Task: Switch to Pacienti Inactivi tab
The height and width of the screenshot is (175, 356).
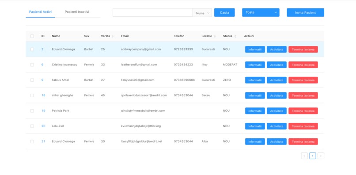Action: (x=77, y=12)
